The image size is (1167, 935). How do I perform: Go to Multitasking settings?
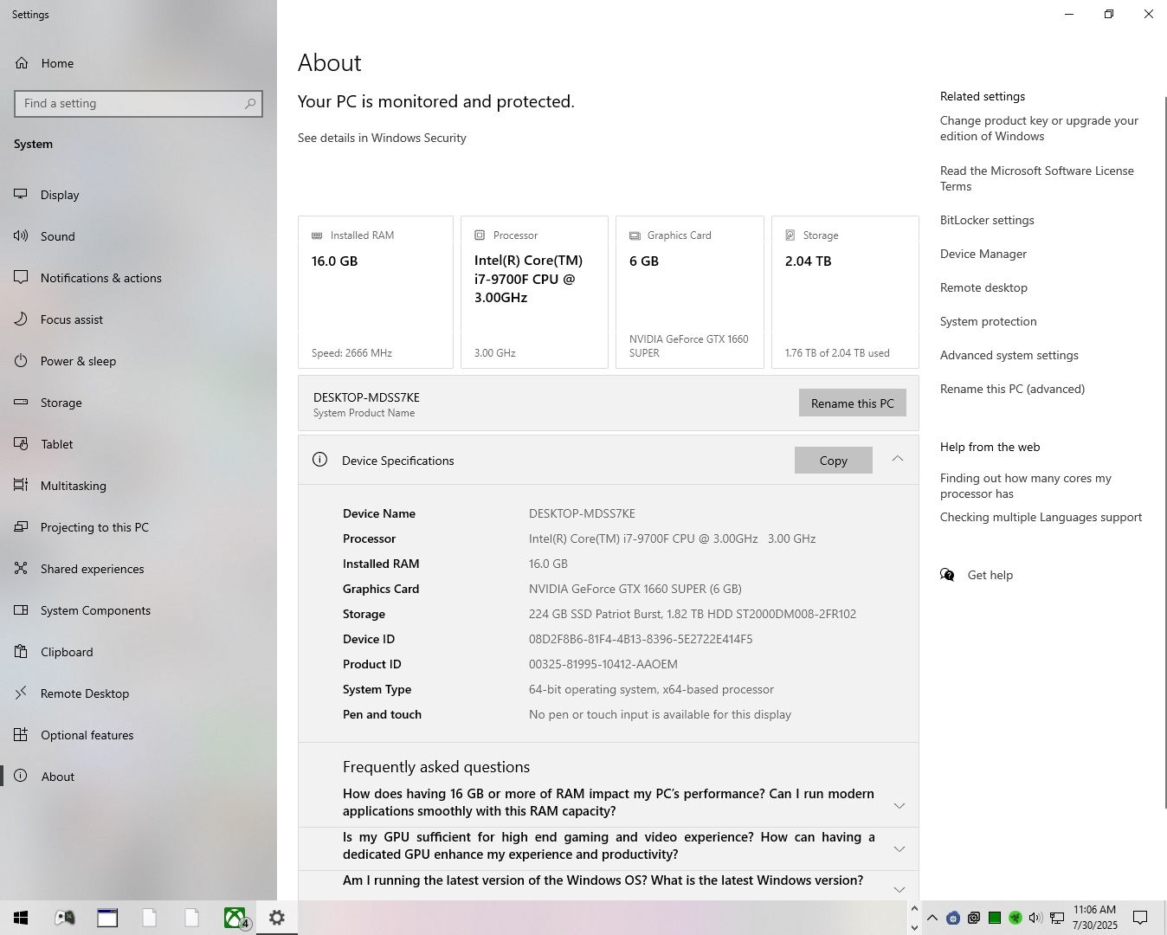(x=74, y=486)
